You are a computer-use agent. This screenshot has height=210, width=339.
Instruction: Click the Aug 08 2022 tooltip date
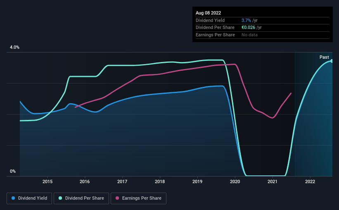208,13
